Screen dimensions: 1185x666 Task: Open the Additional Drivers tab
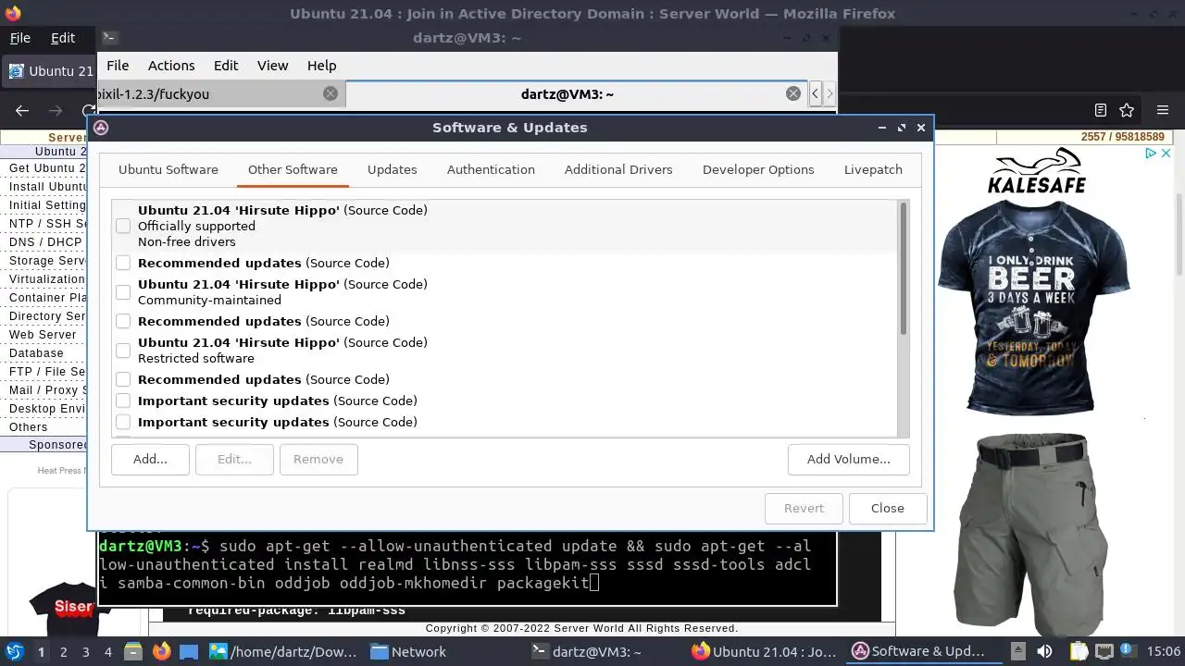point(618,169)
